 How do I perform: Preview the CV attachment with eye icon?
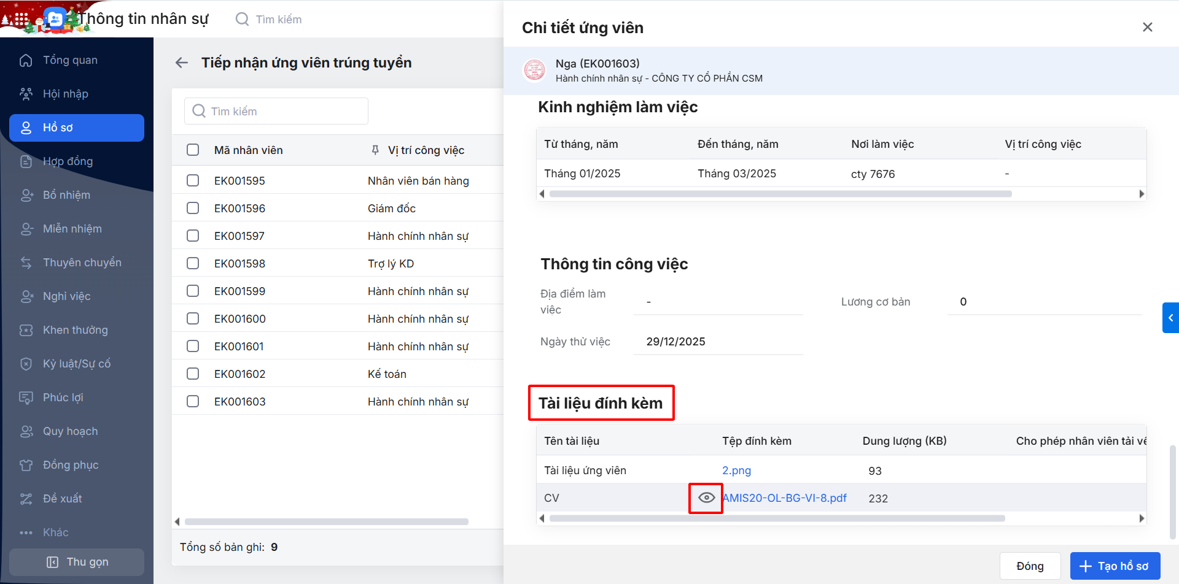pyautogui.click(x=706, y=498)
